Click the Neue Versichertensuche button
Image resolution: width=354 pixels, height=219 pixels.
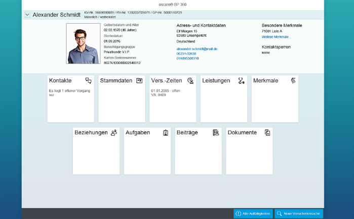[298, 214]
